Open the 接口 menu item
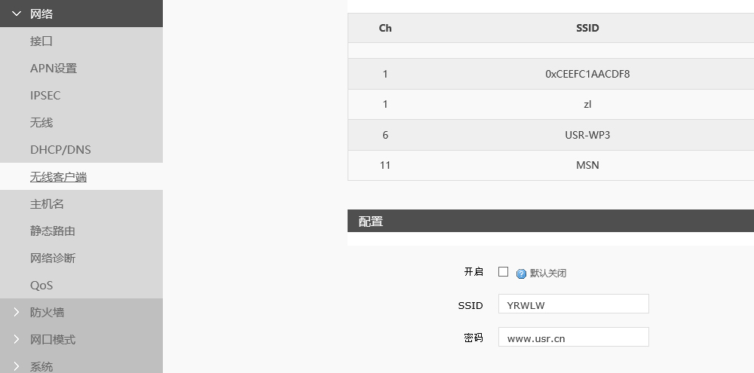Screen dimensions: 754x373 pyautogui.click(x=41, y=41)
